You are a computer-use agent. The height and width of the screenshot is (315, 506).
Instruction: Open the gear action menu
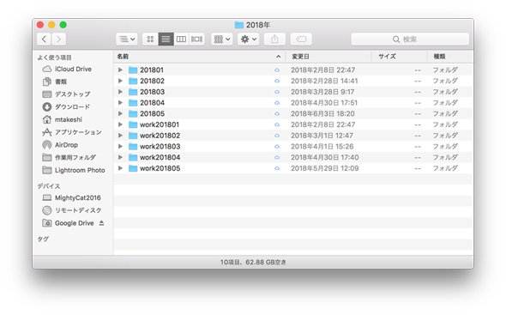(x=249, y=39)
